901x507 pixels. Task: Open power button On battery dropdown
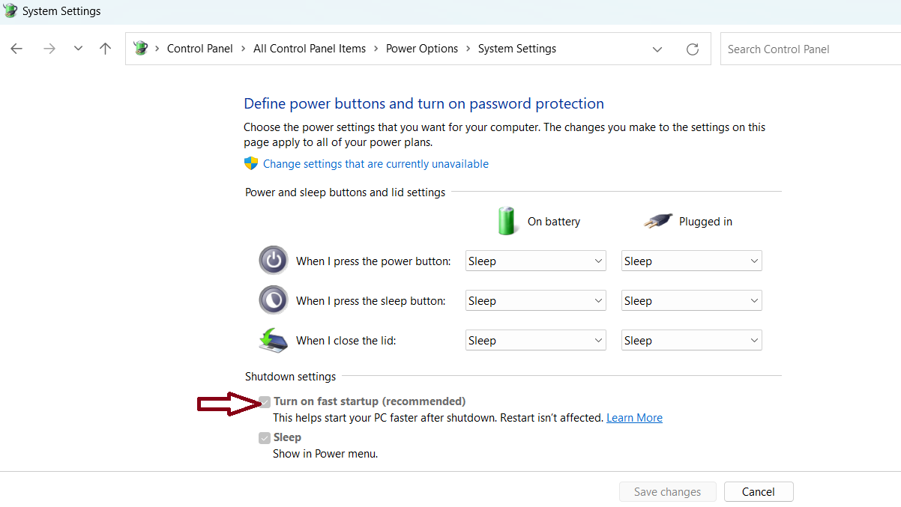point(535,261)
